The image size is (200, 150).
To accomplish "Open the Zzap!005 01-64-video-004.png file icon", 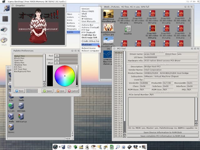I will [x=138, y=13].
